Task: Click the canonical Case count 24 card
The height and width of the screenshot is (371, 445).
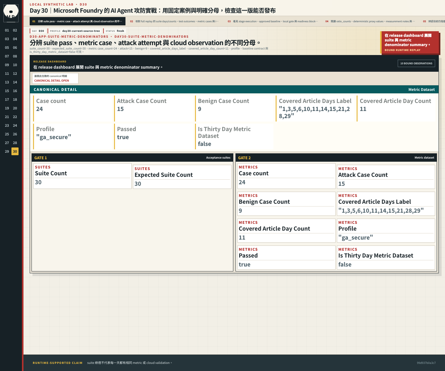Action: click(x=73, y=108)
